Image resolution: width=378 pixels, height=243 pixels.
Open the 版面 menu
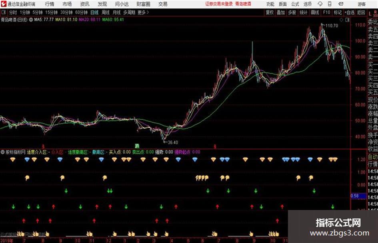(x=283, y=4)
